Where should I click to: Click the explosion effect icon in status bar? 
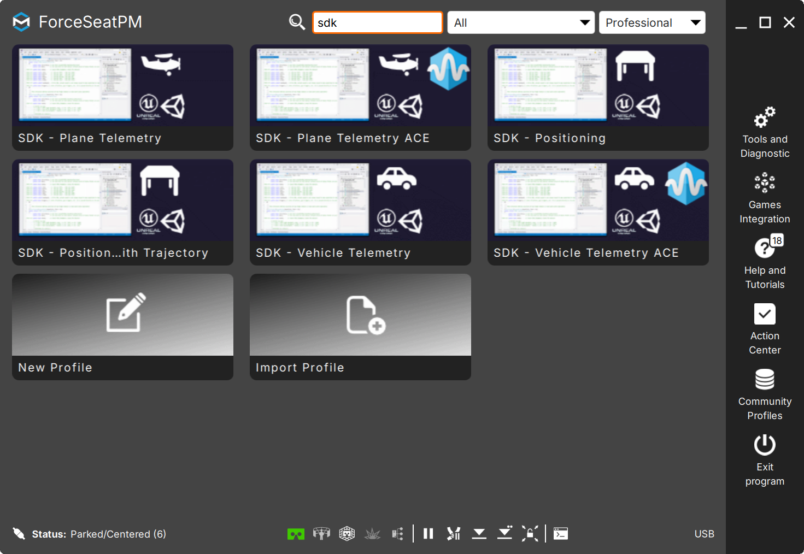372,534
